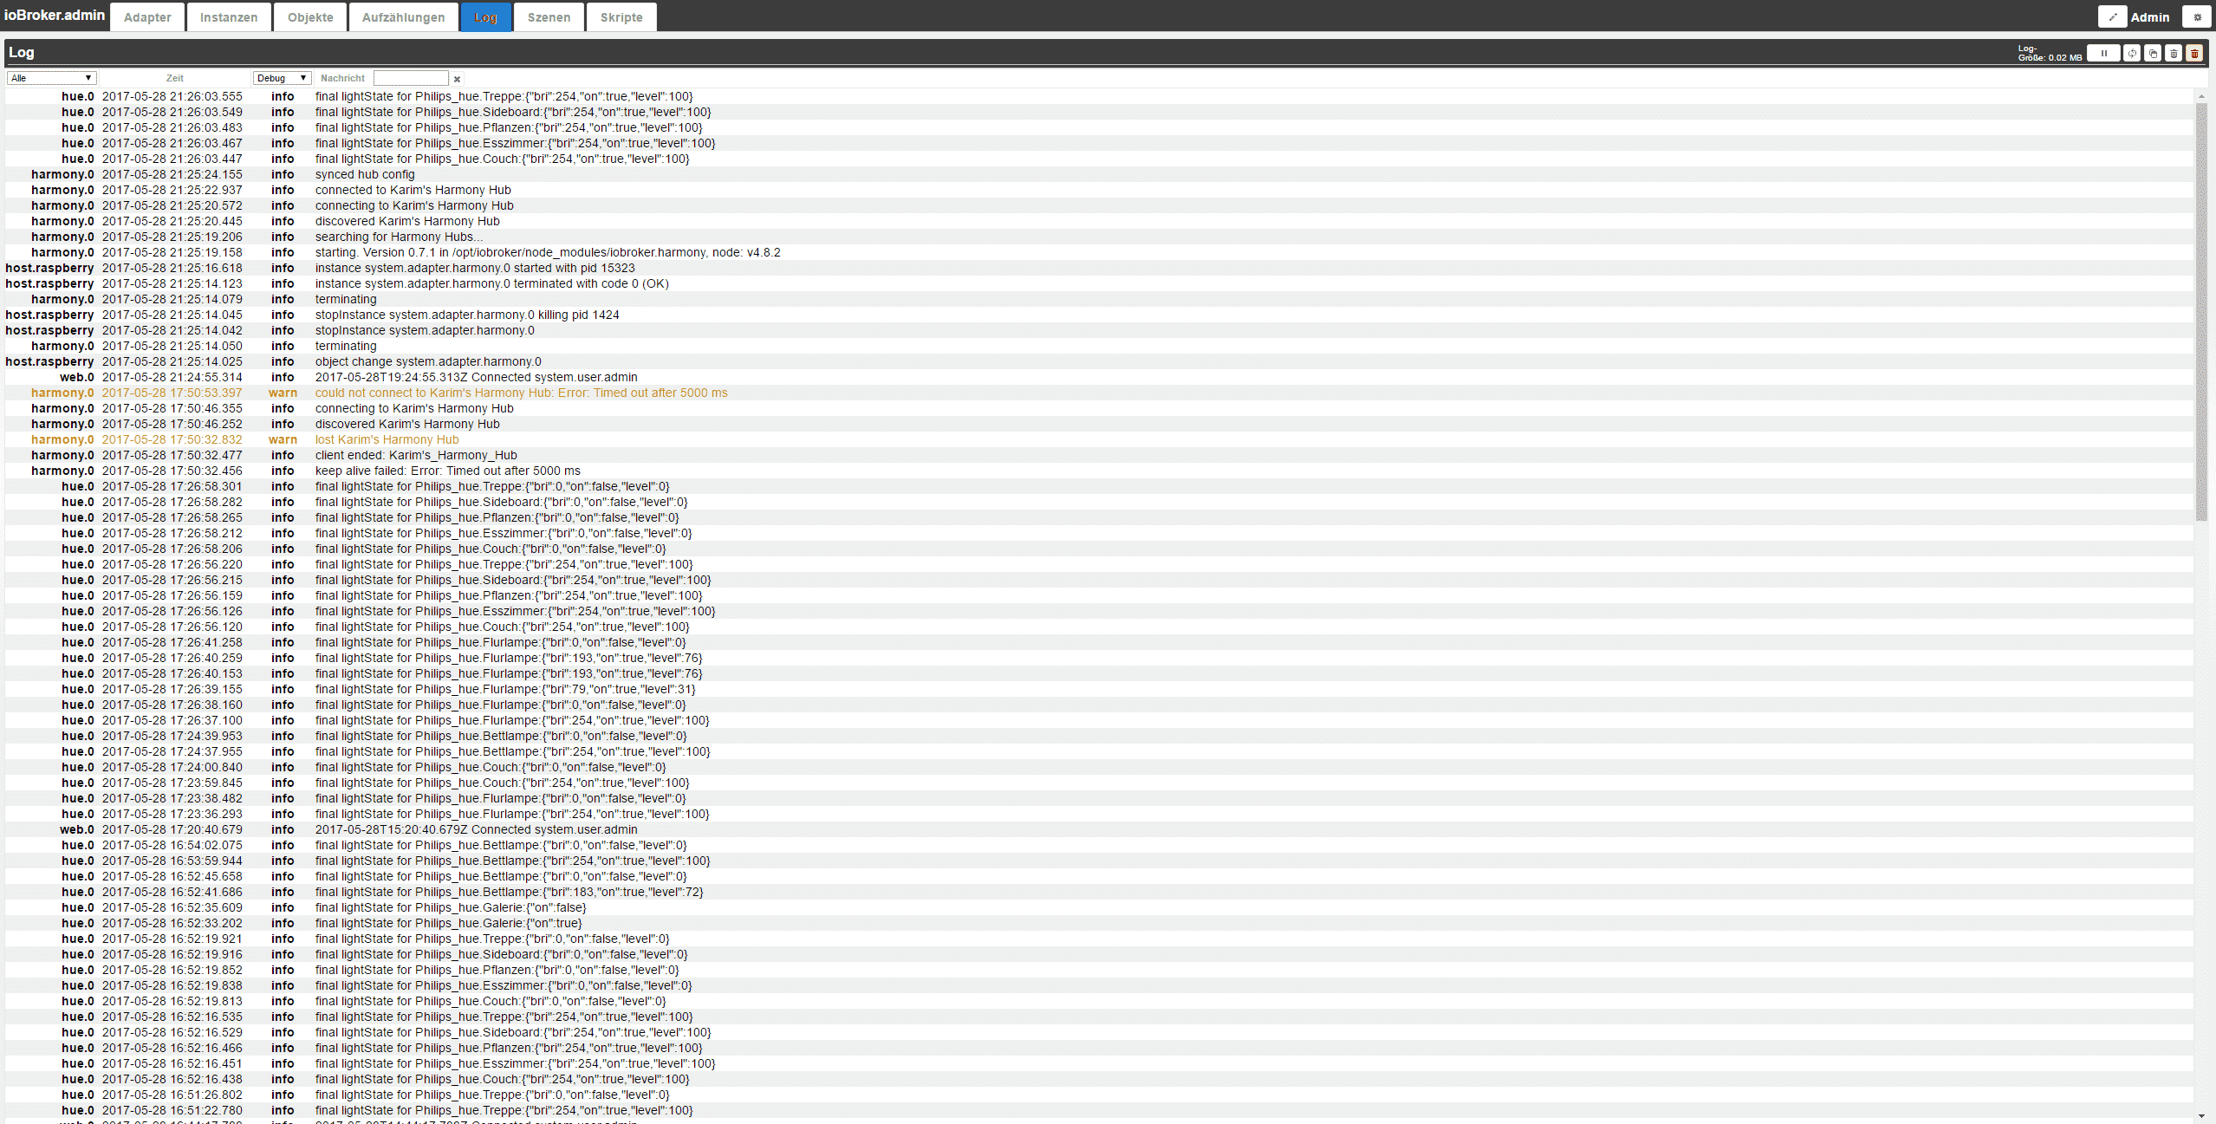Open the Szenen tab
Image resolution: width=2216 pixels, height=1124 pixels.
[x=549, y=16]
